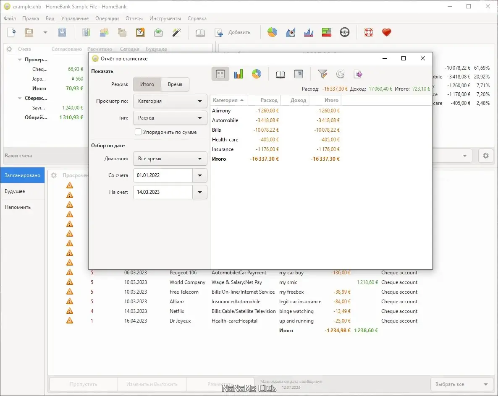Open the filter funnel icon in report
The height and width of the screenshot is (396, 498).
pos(322,74)
